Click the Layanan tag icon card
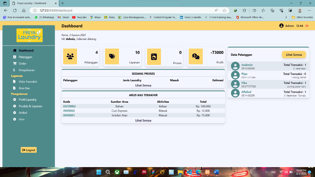The height and width of the screenshot is (177, 315). (112, 56)
